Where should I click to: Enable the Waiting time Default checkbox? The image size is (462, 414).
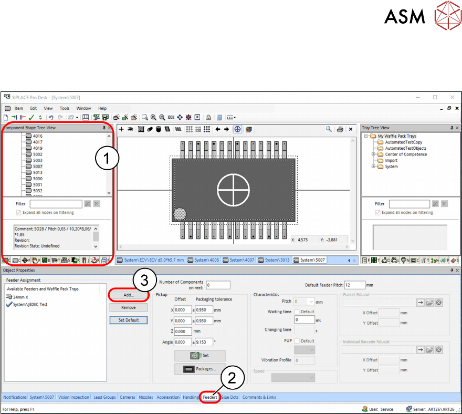point(297,312)
